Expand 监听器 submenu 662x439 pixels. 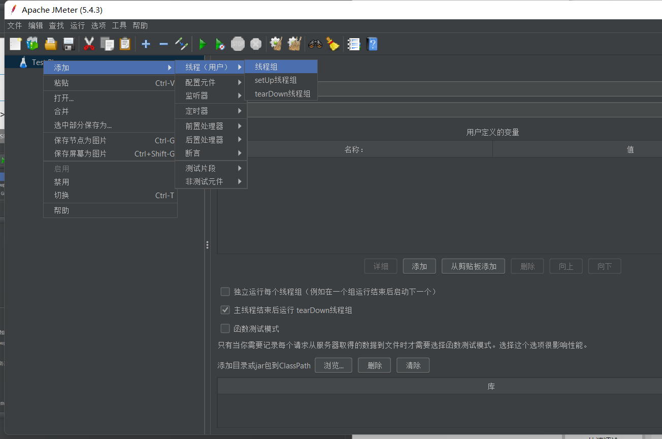coord(211,96)
